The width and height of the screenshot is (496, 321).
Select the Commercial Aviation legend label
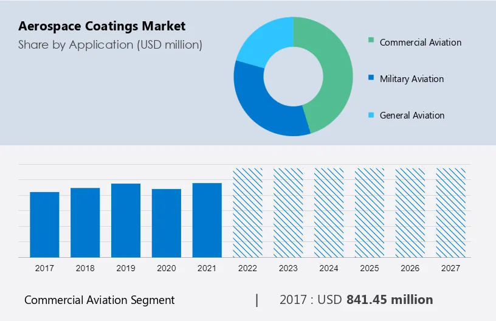(421, 43)
